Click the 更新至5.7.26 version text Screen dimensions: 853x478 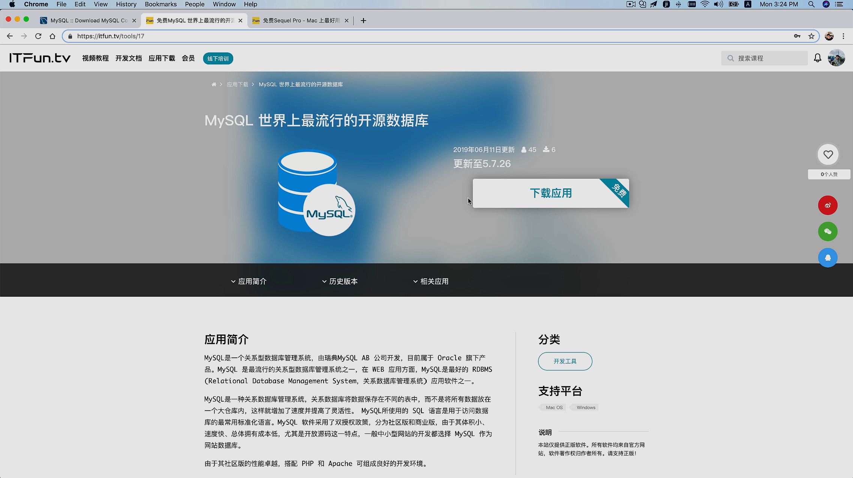482,164
